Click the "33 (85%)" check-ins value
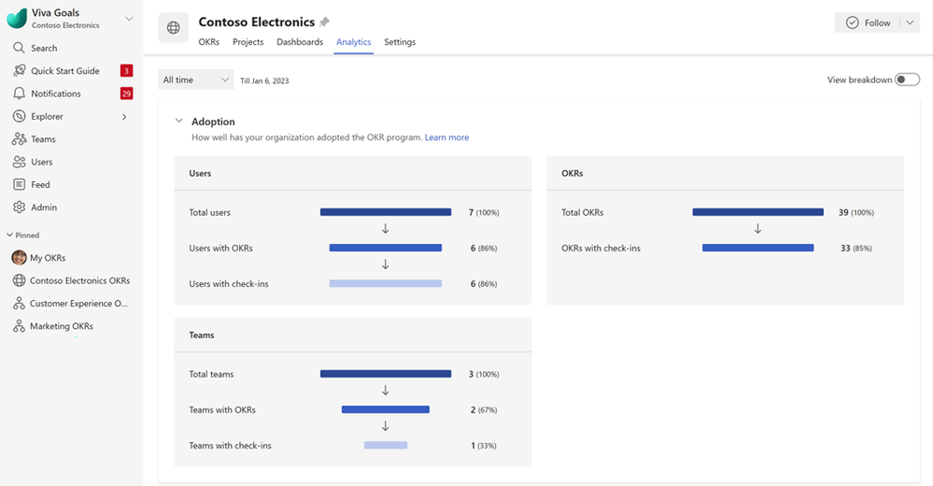The image size is (933, 486). (856, 249)
